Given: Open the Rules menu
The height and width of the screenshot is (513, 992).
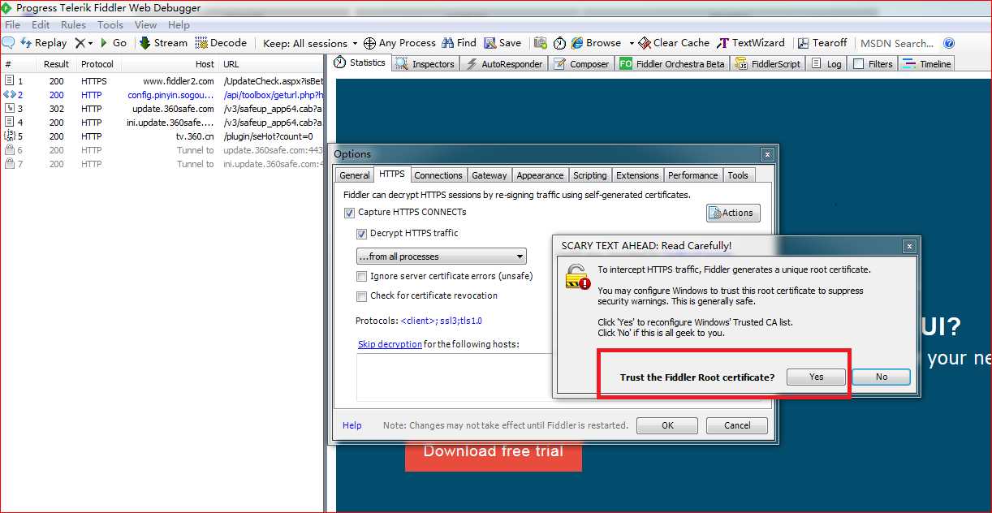Looking at the screenshot, I should 73,25.
